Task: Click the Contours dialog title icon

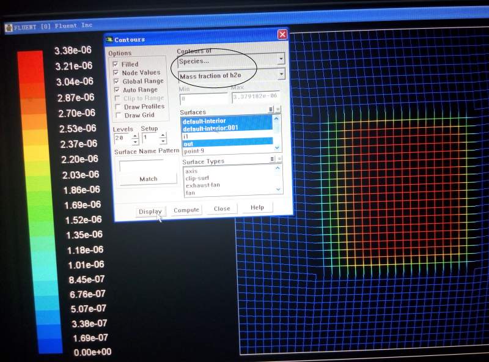Action: (109, 40)
